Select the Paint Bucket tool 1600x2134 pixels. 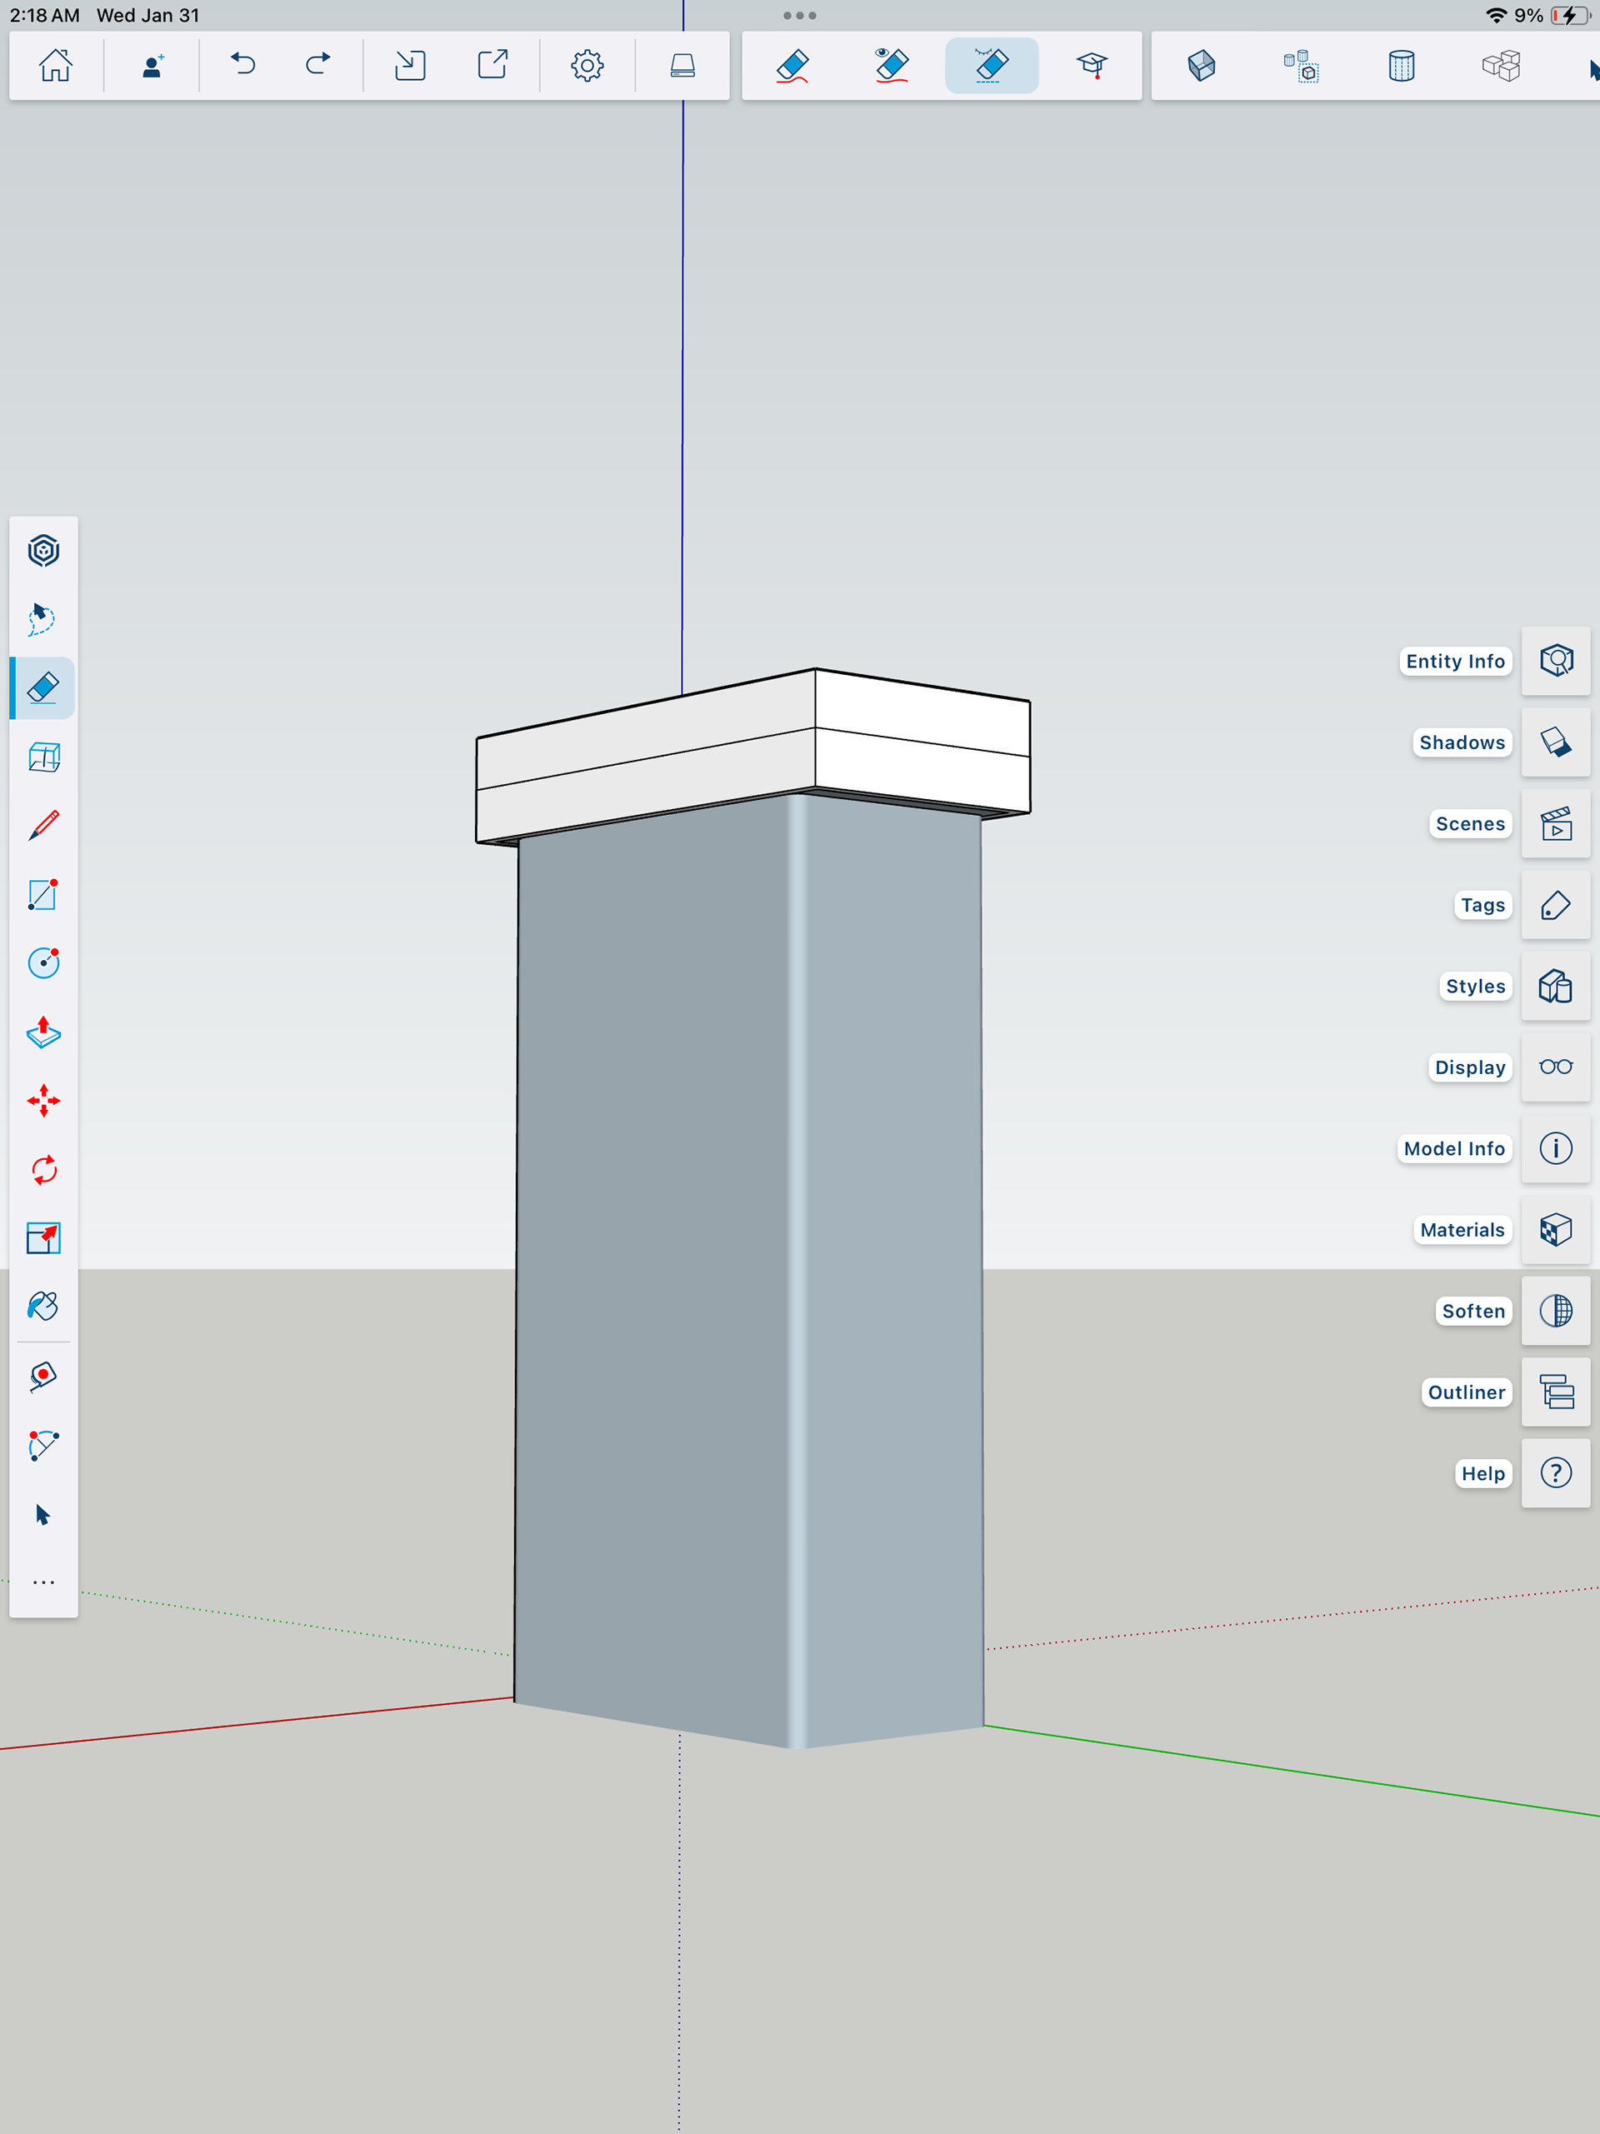pos(43,1307)
